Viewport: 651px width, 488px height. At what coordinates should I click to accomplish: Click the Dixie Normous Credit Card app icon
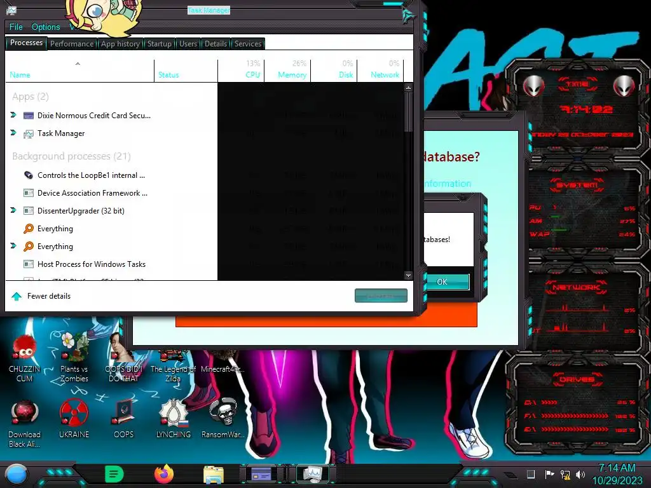(28, 116)
